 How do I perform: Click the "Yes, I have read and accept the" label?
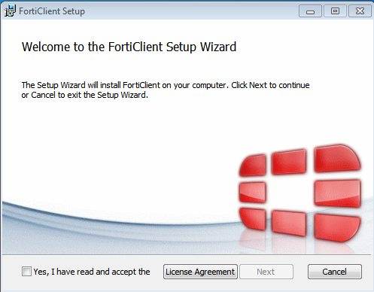pos(92,272)
